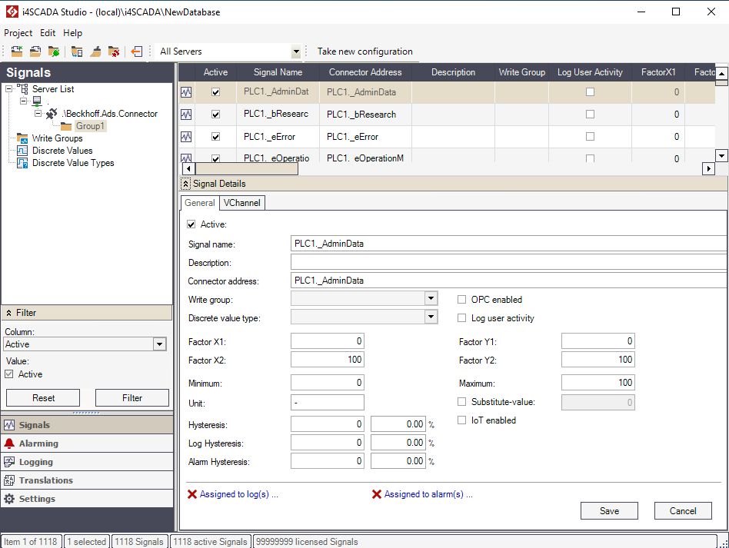The height and width of the screenshot is (548, 729).
Task: Open the Write group dropdown
Action: [431, 299]
